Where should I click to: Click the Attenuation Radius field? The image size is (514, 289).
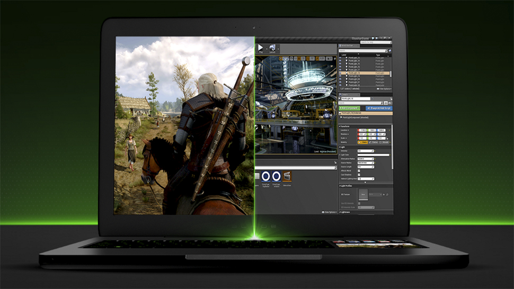[366, 159]
